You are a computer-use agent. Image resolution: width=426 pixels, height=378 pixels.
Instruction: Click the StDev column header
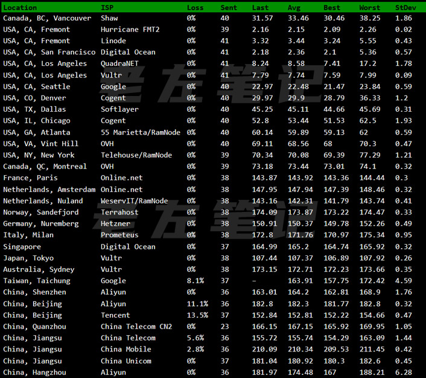405,7
